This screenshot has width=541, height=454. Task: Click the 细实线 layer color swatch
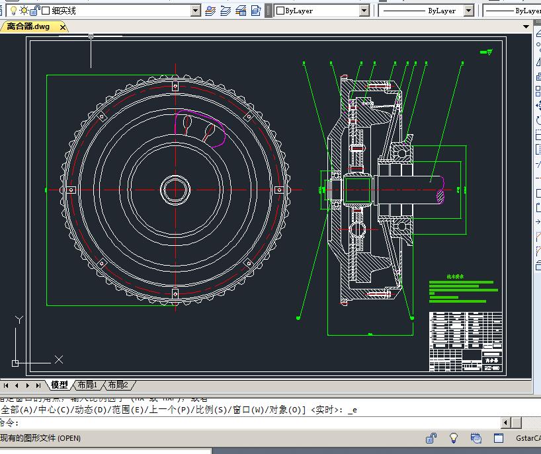[46, 11]
